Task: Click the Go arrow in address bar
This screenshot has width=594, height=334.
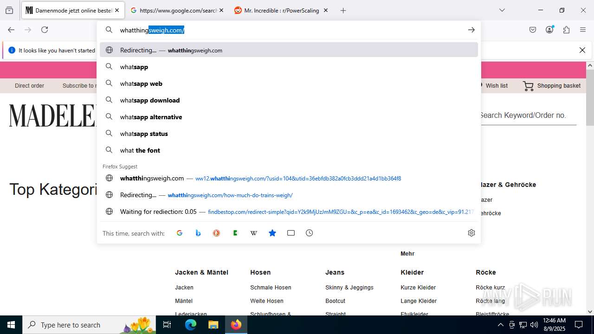Action: click(x=471, y=30)
